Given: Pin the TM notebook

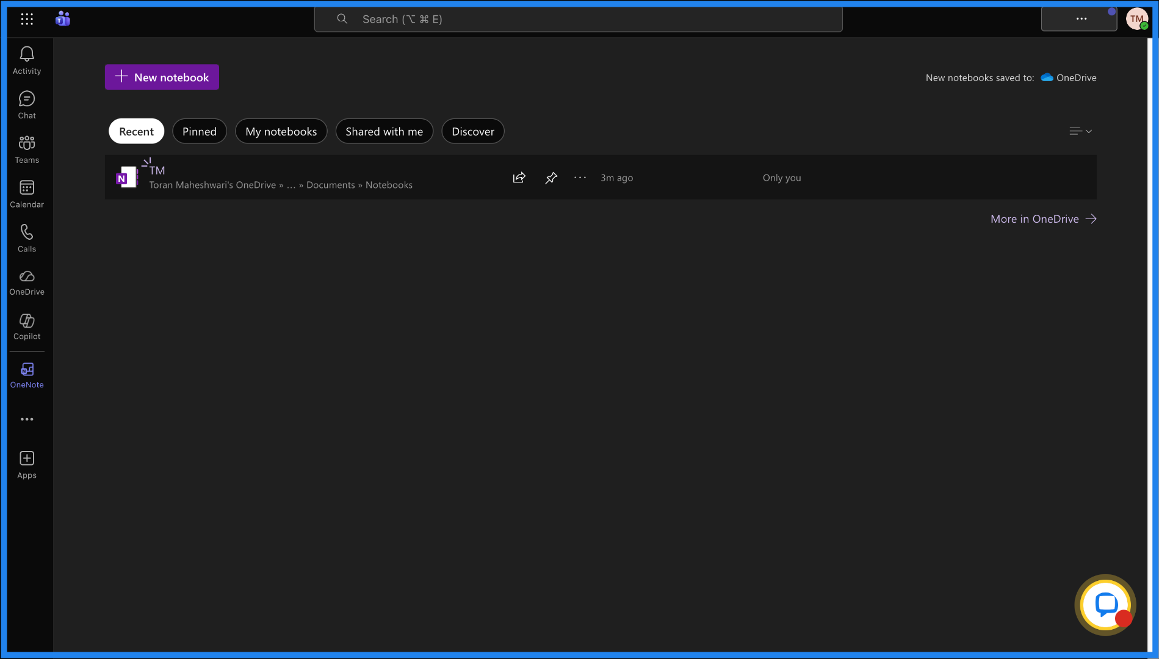Looking at the screenshot, I should pyautogui.click(x=551, y=178).
